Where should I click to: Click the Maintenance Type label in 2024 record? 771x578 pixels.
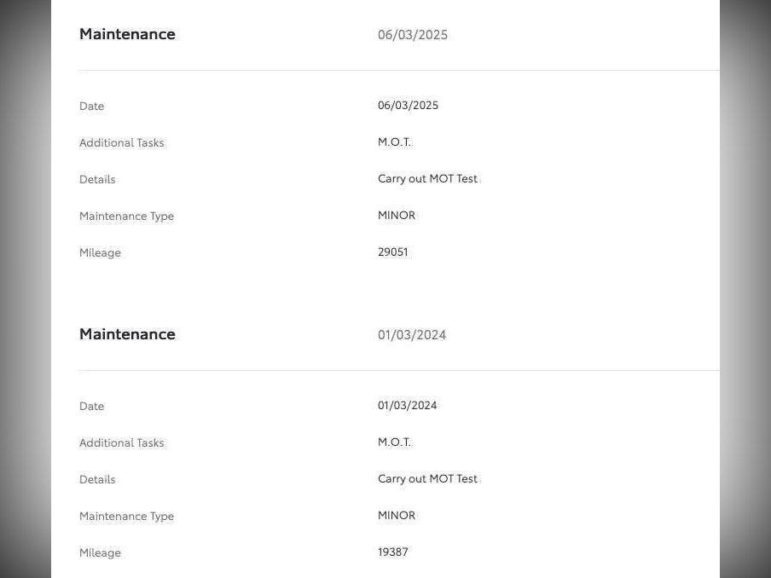pos(126,517)
